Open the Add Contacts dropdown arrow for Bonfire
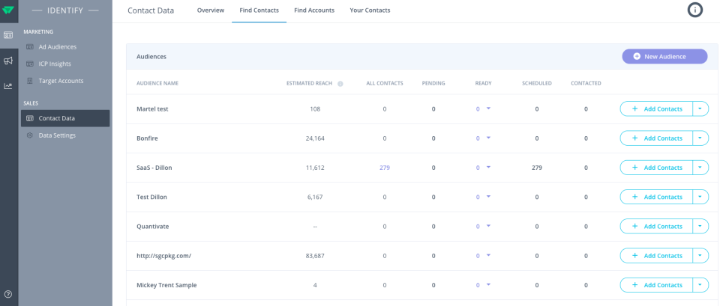720x306 pixels. point(700,138)
